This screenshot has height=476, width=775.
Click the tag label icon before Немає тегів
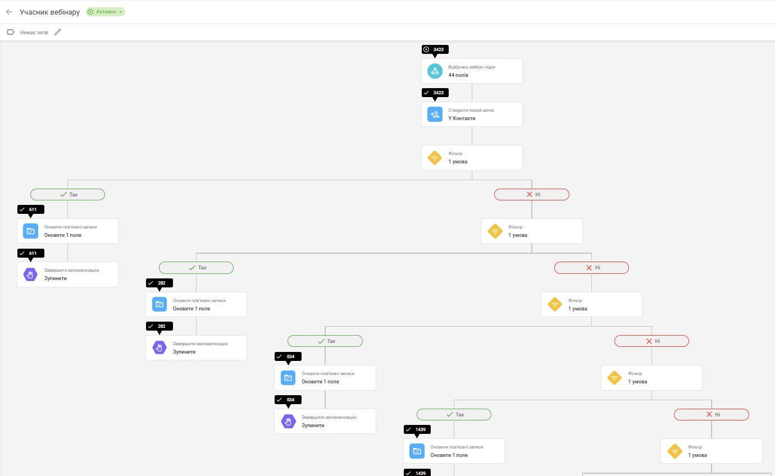[10, 32]
